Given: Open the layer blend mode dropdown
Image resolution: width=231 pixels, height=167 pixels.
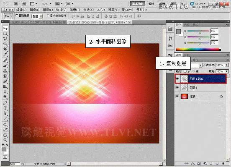Looking at the screenshot, I should click(x=200, y=65).
